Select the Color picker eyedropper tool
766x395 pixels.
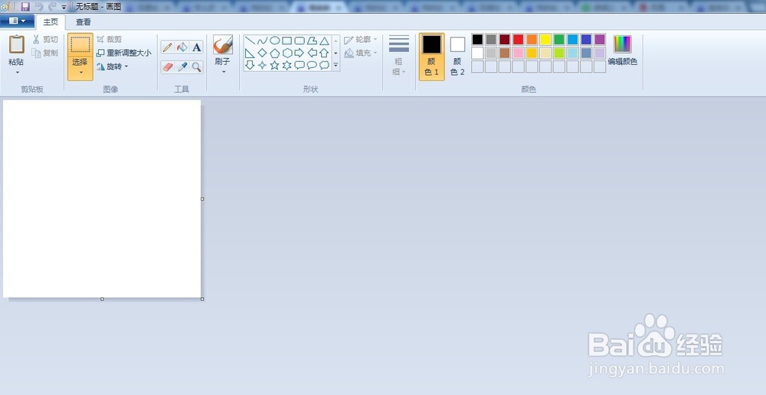(x=182, y=67)
